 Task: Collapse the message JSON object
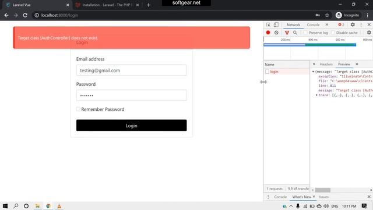314,72
